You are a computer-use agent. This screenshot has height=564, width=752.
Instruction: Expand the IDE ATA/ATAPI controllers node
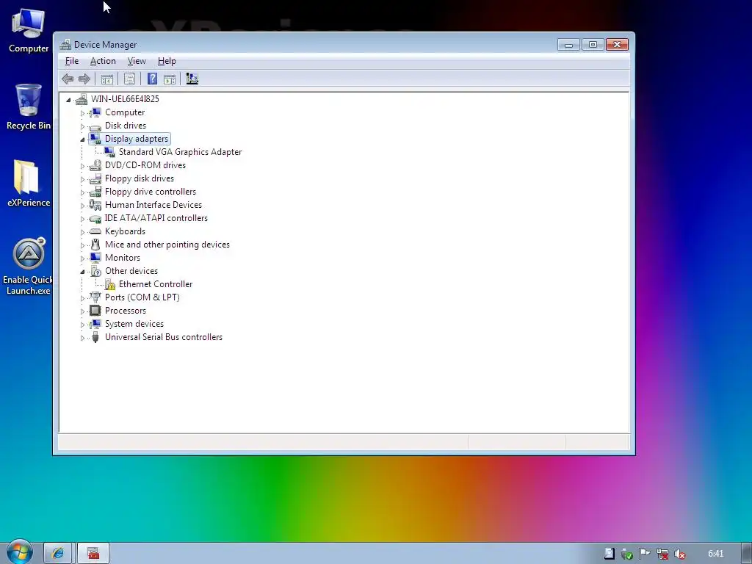(82, 219)
